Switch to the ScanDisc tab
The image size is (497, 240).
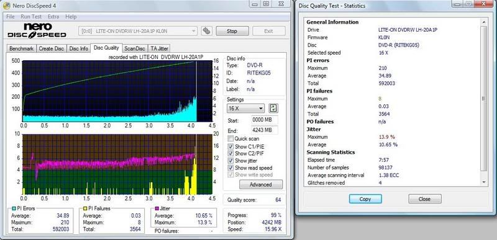point(135,48)
